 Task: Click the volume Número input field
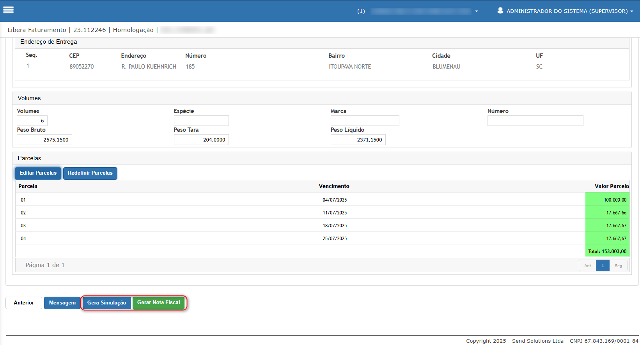point(535,121)
